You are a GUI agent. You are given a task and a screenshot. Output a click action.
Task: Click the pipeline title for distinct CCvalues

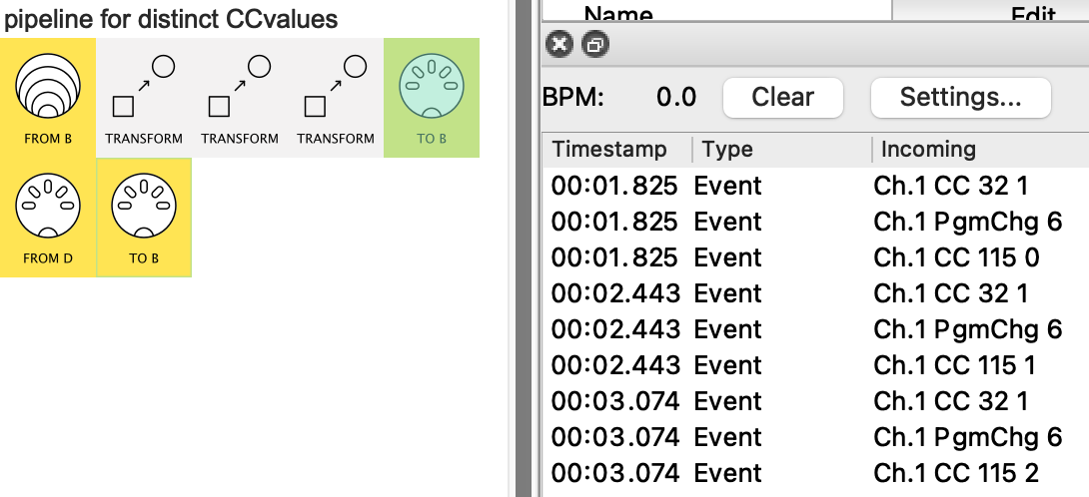click(x=171, y=18)
